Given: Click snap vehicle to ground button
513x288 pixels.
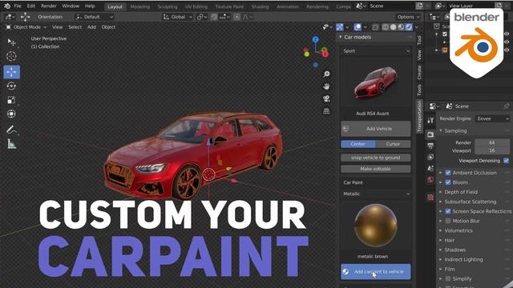Looking at the screenshot, I should [x=376, y=158].
